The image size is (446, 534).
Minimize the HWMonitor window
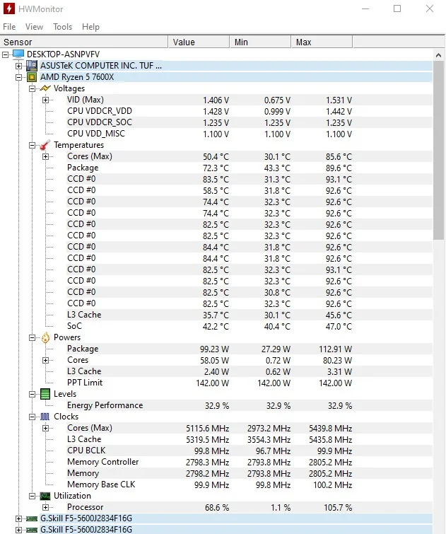[x=365, y=8]
